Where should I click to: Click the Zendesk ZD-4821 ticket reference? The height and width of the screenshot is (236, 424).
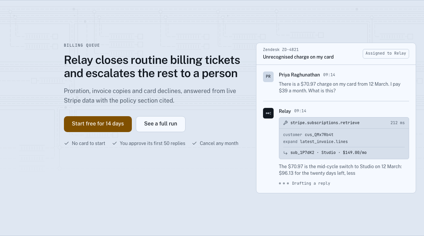coord(281,50)
